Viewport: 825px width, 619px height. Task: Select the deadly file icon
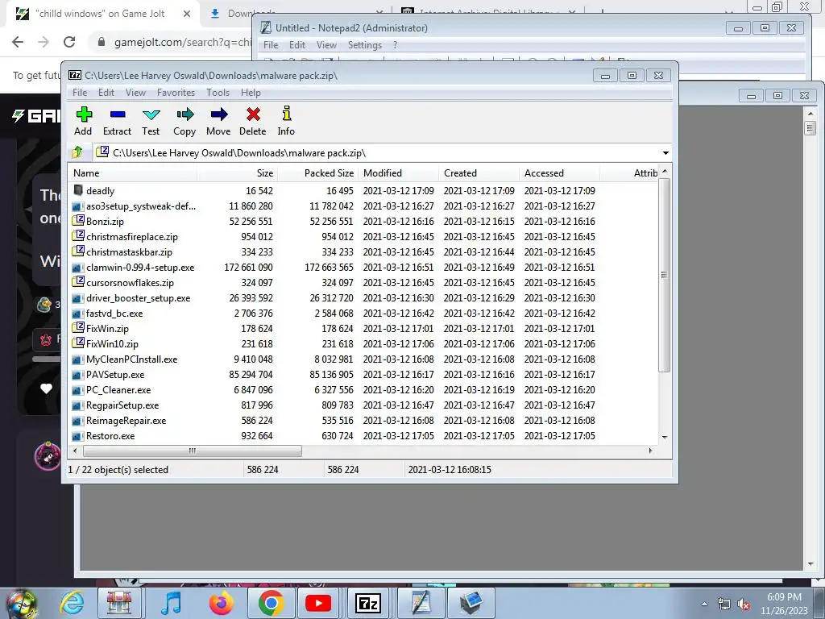(x=78, y=190)
